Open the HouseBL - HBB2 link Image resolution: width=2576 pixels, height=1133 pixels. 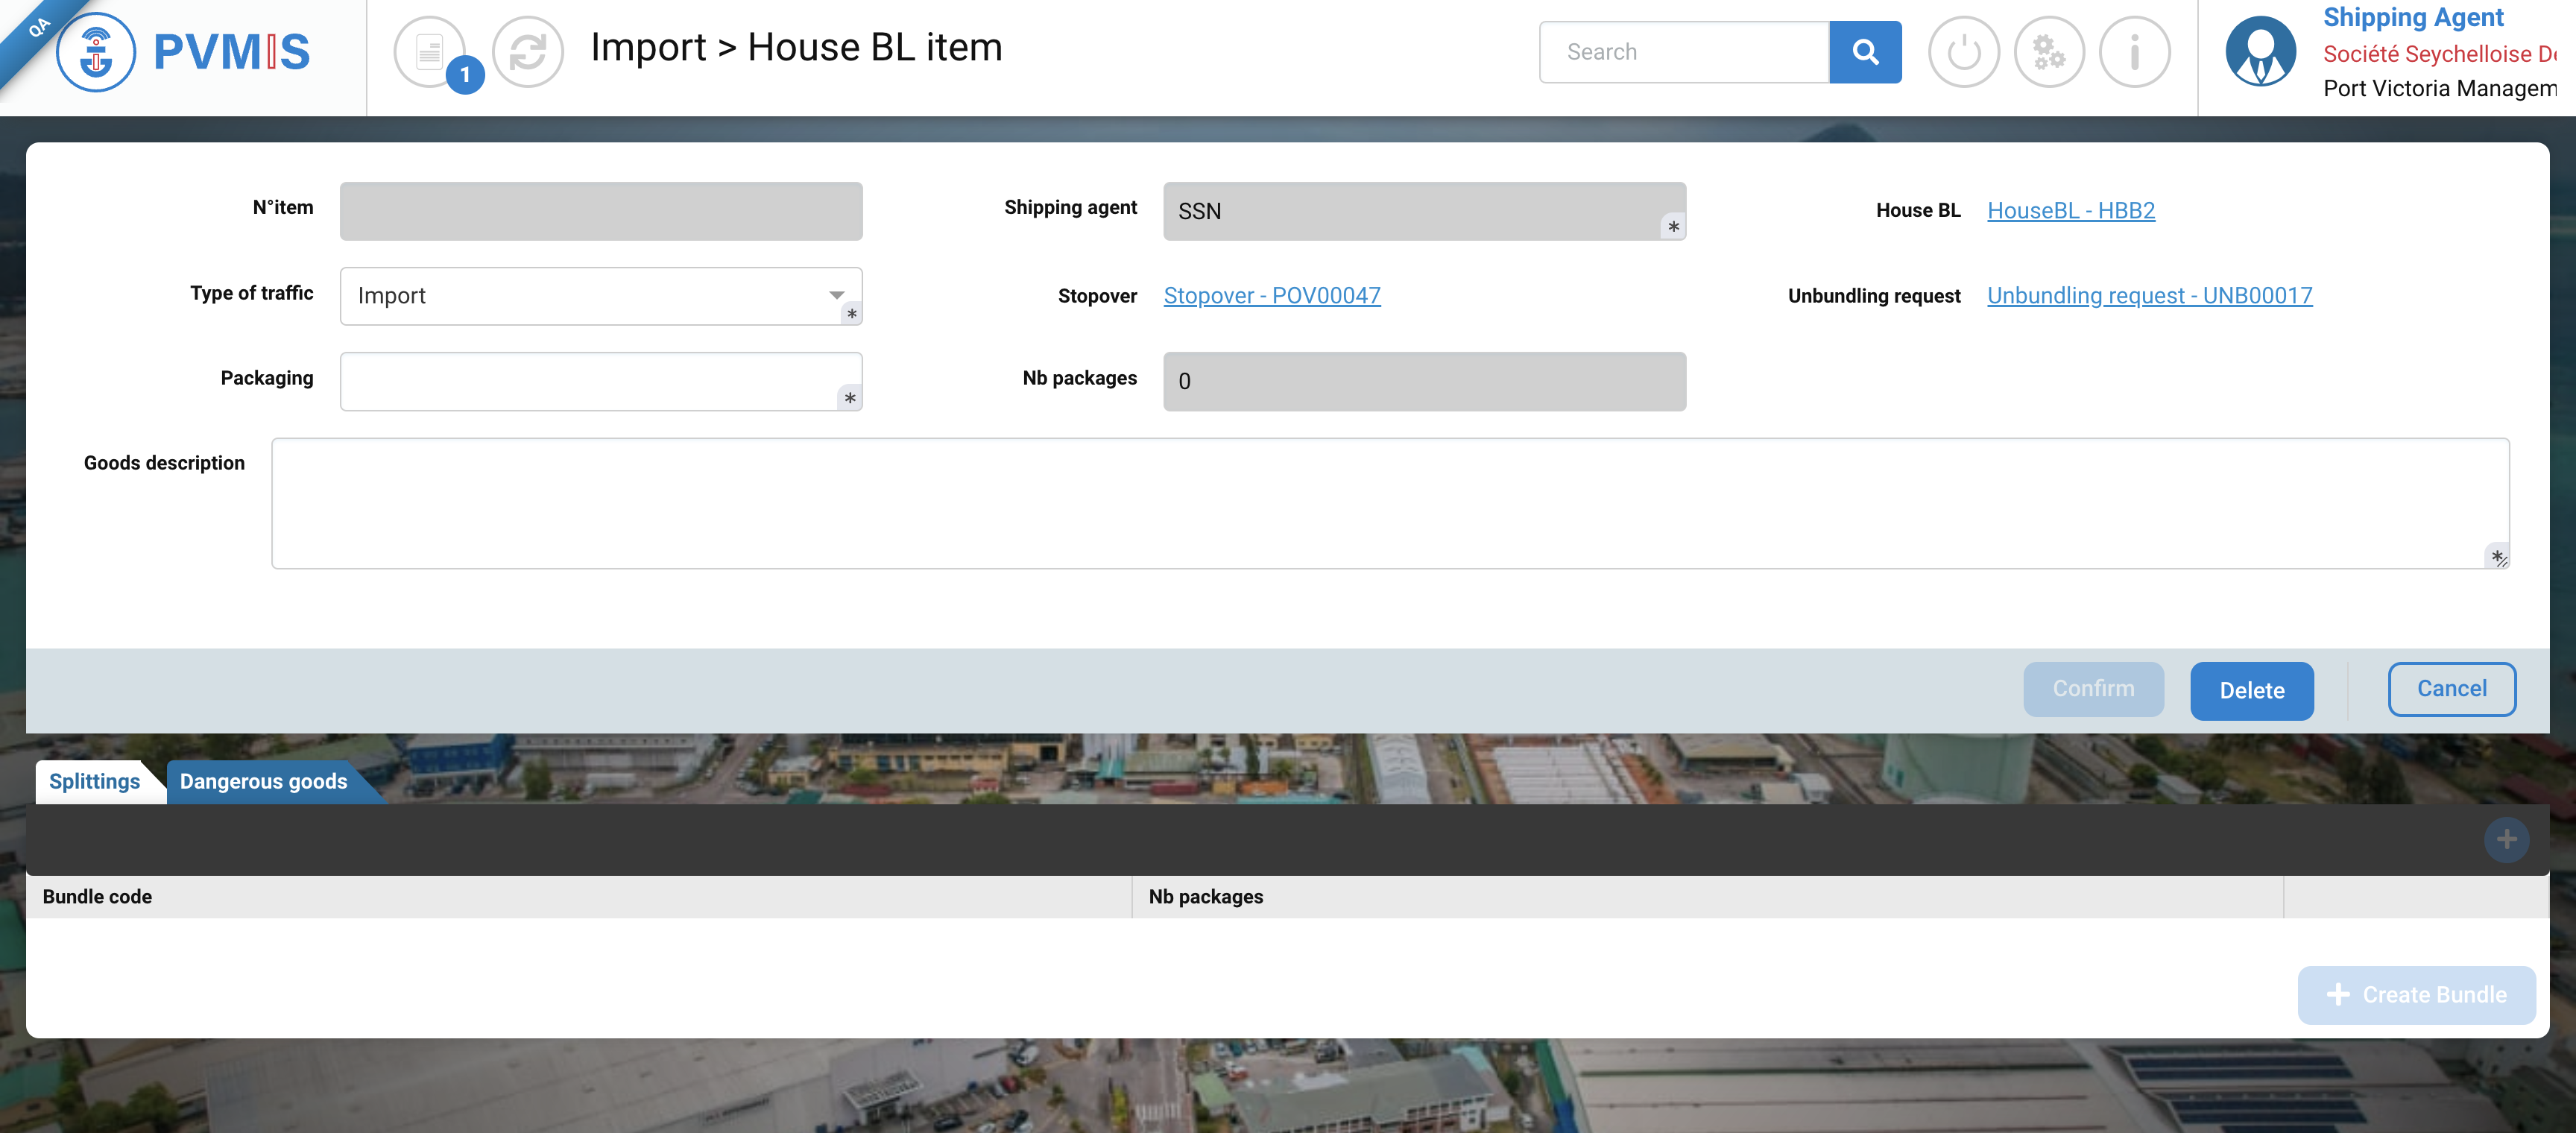point(2070,210)
